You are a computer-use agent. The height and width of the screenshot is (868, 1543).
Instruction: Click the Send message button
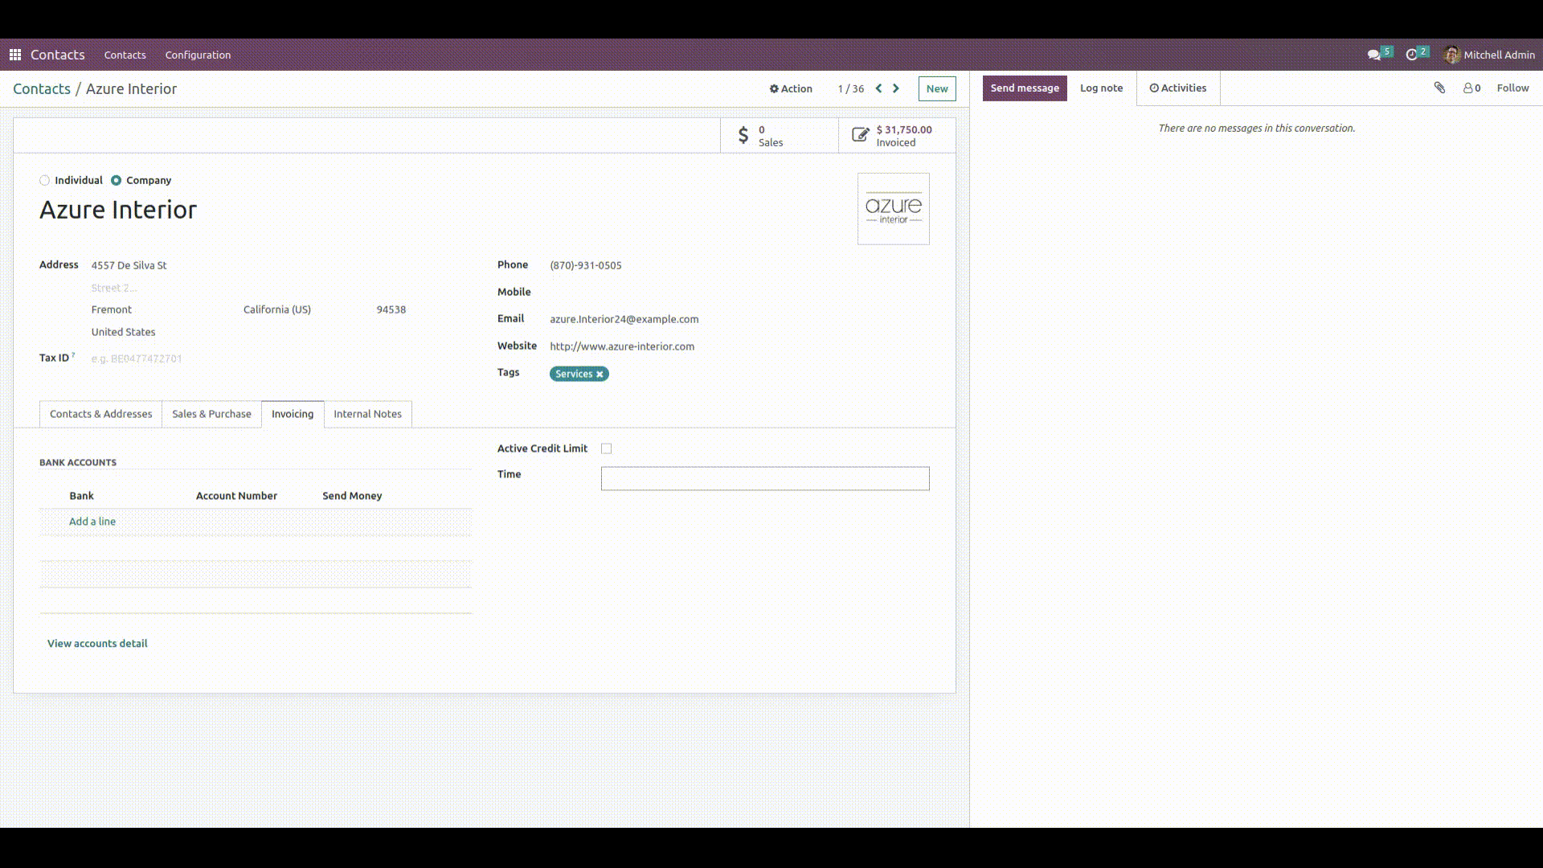pyautogui.click(x=1024, y=88)
